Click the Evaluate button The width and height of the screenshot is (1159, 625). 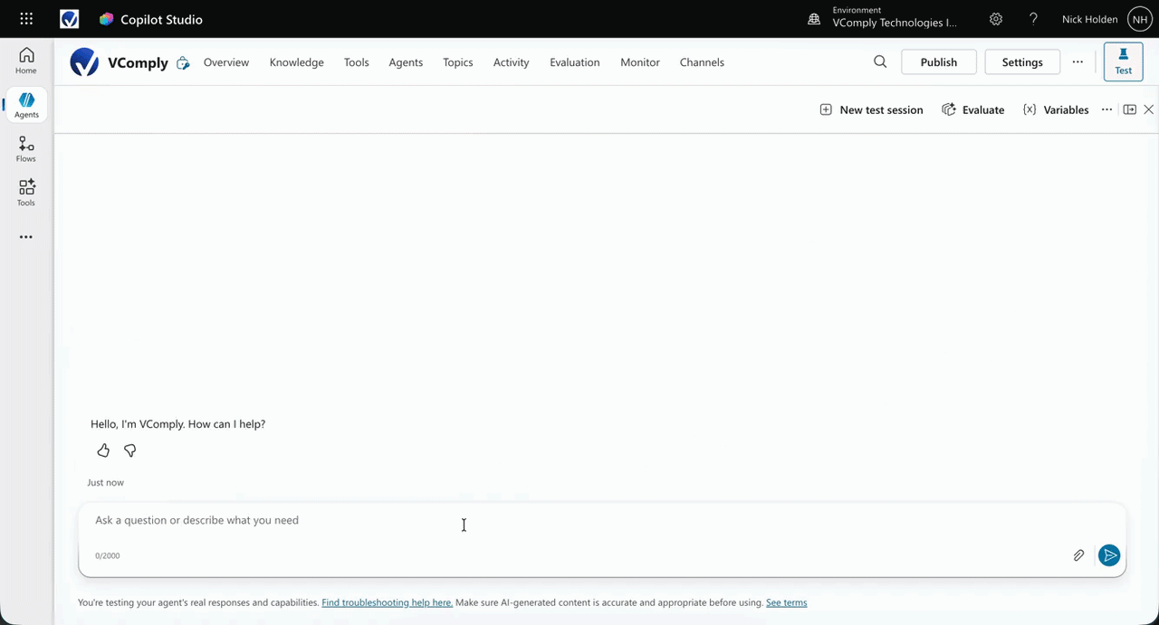click(973, 109)
